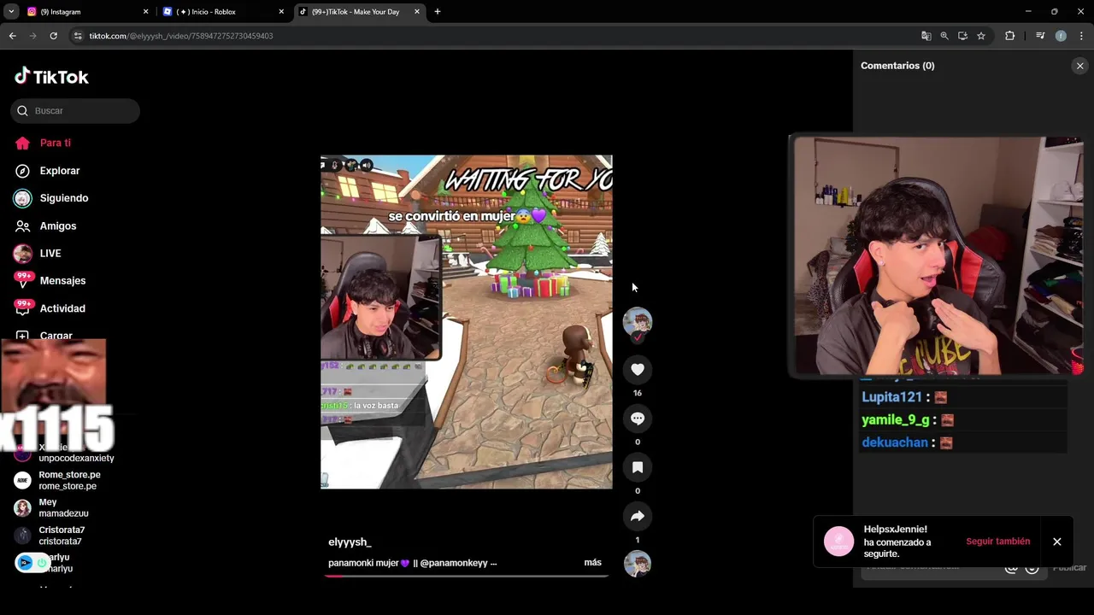Share video with arrow icon
The image size is (1094, 615).
[638, 516]
